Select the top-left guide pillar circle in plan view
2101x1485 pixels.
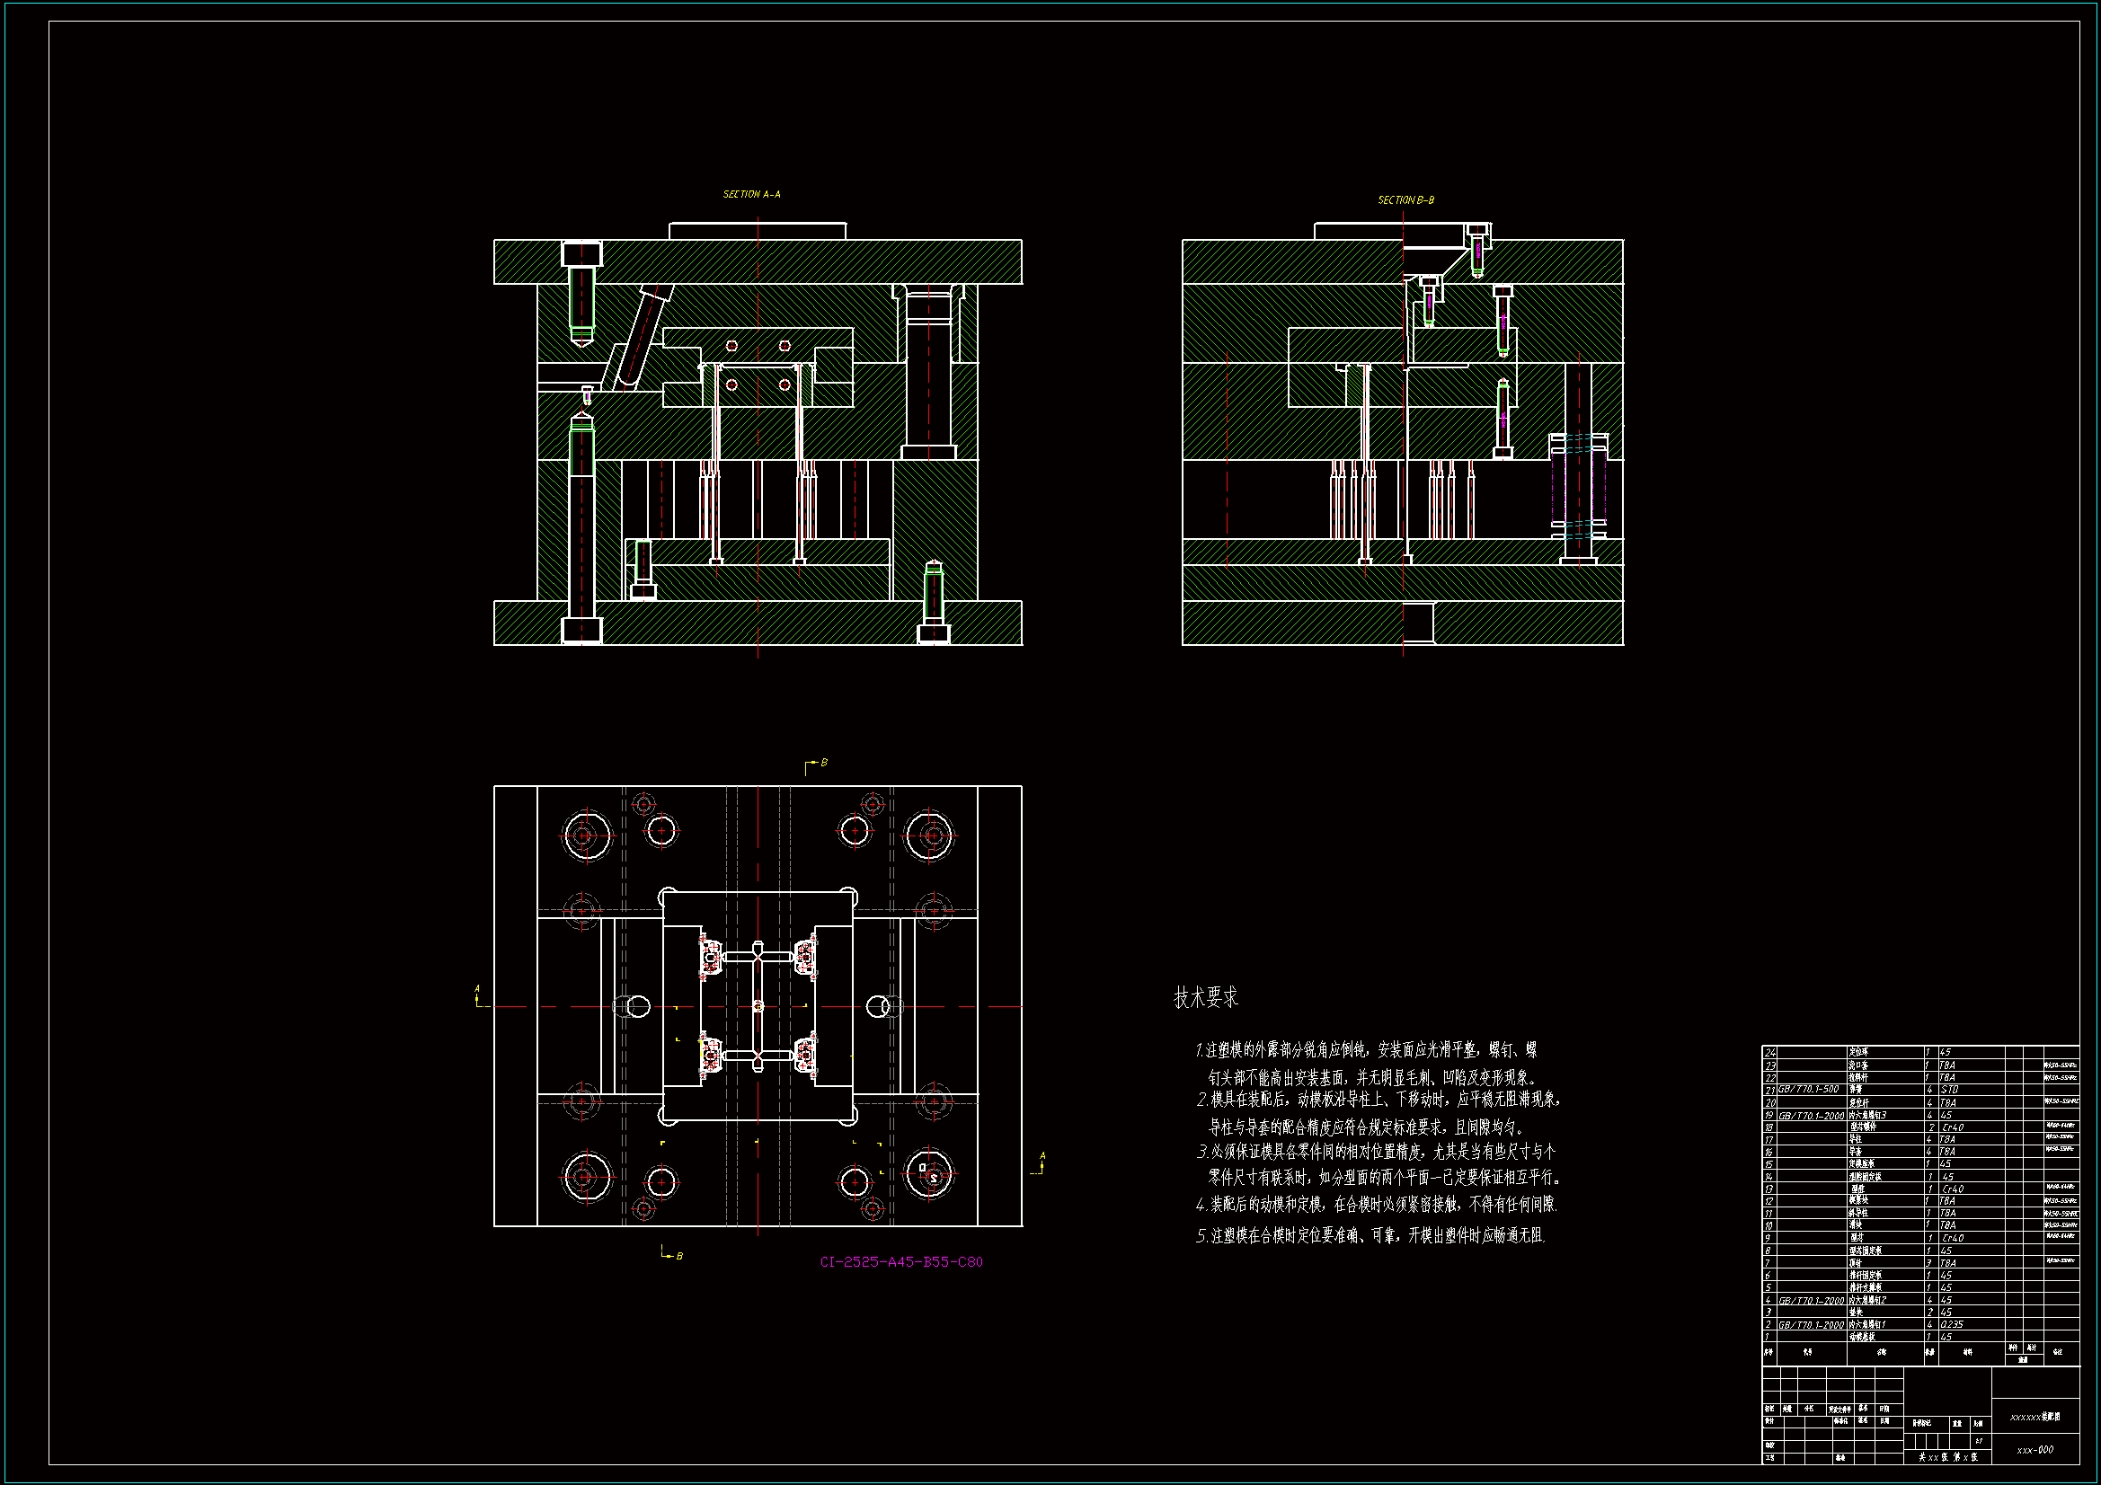click(x=586, y=835)
